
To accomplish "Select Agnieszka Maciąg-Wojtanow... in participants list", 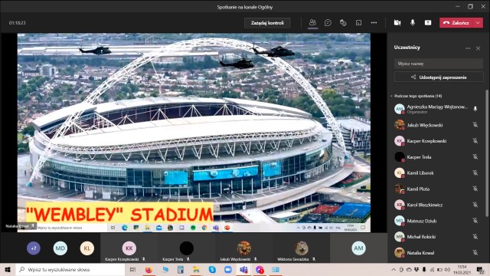I will (x=437, y=109).
